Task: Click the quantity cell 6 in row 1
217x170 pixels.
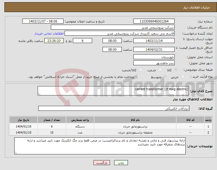Action: 52,126
